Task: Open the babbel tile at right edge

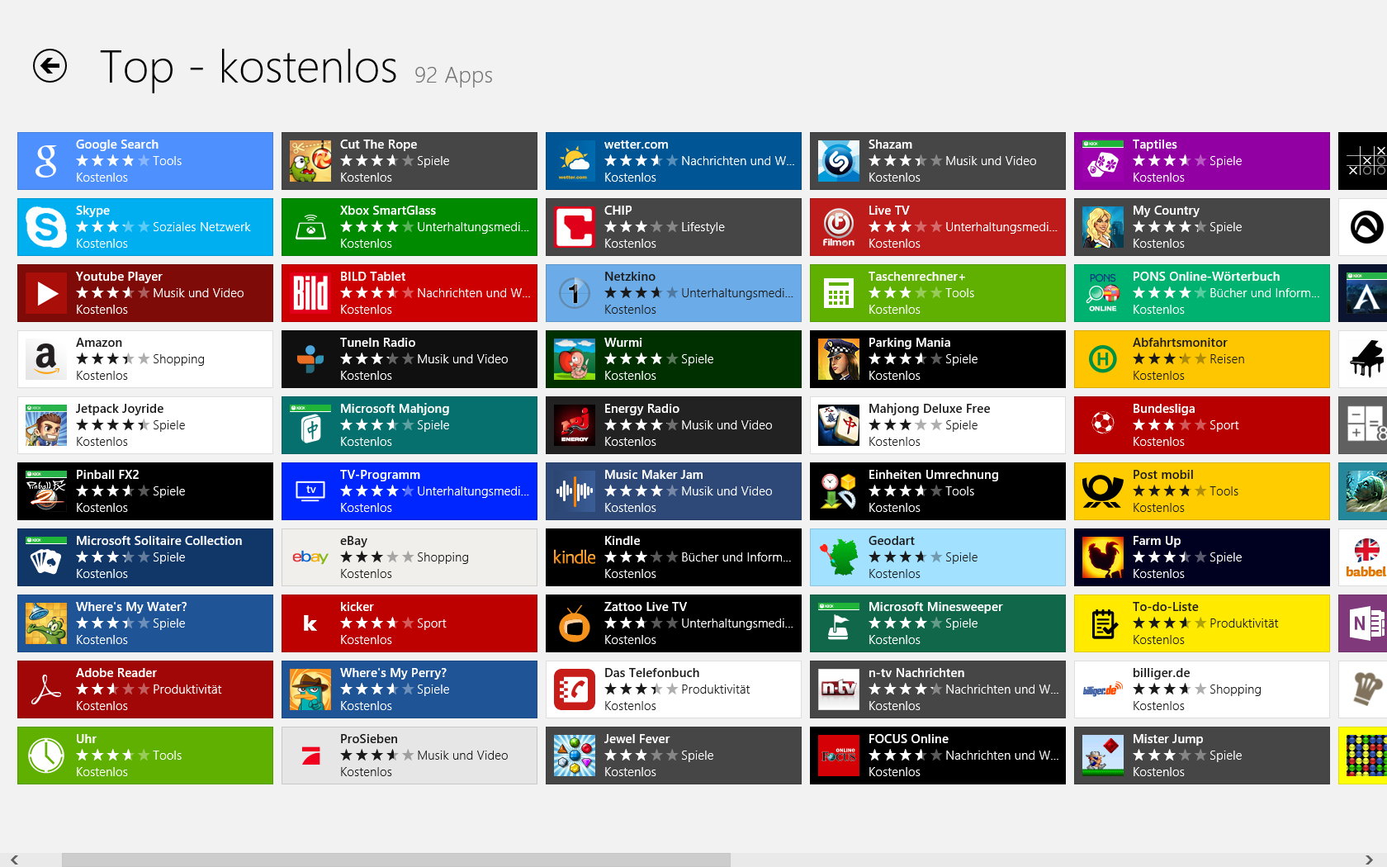Action: [1363, 557]
